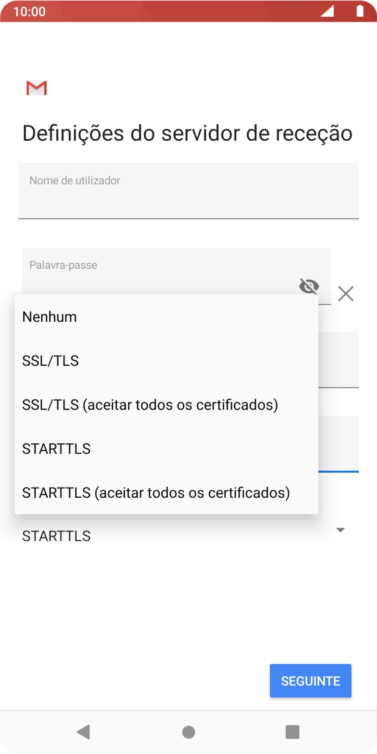Click the Gmail envelope icon

pyautogui.click(x=36, y=88)
